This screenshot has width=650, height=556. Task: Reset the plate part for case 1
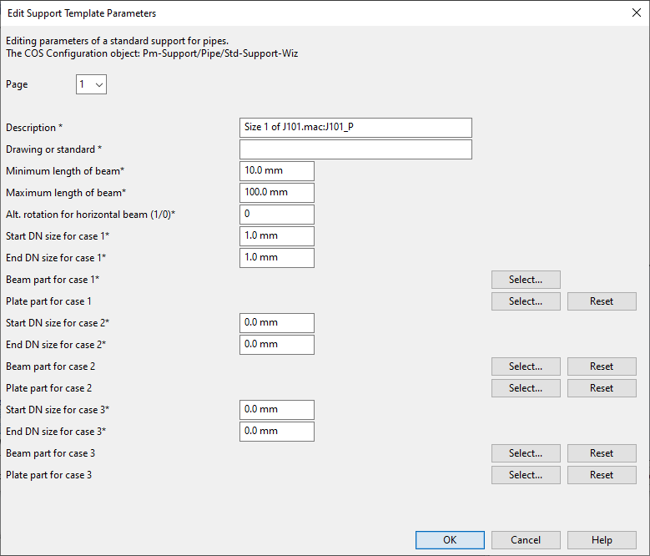(x=602, y=301)
